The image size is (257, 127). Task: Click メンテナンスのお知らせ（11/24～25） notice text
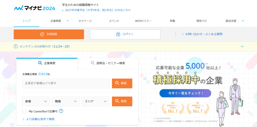click(45, 46)
